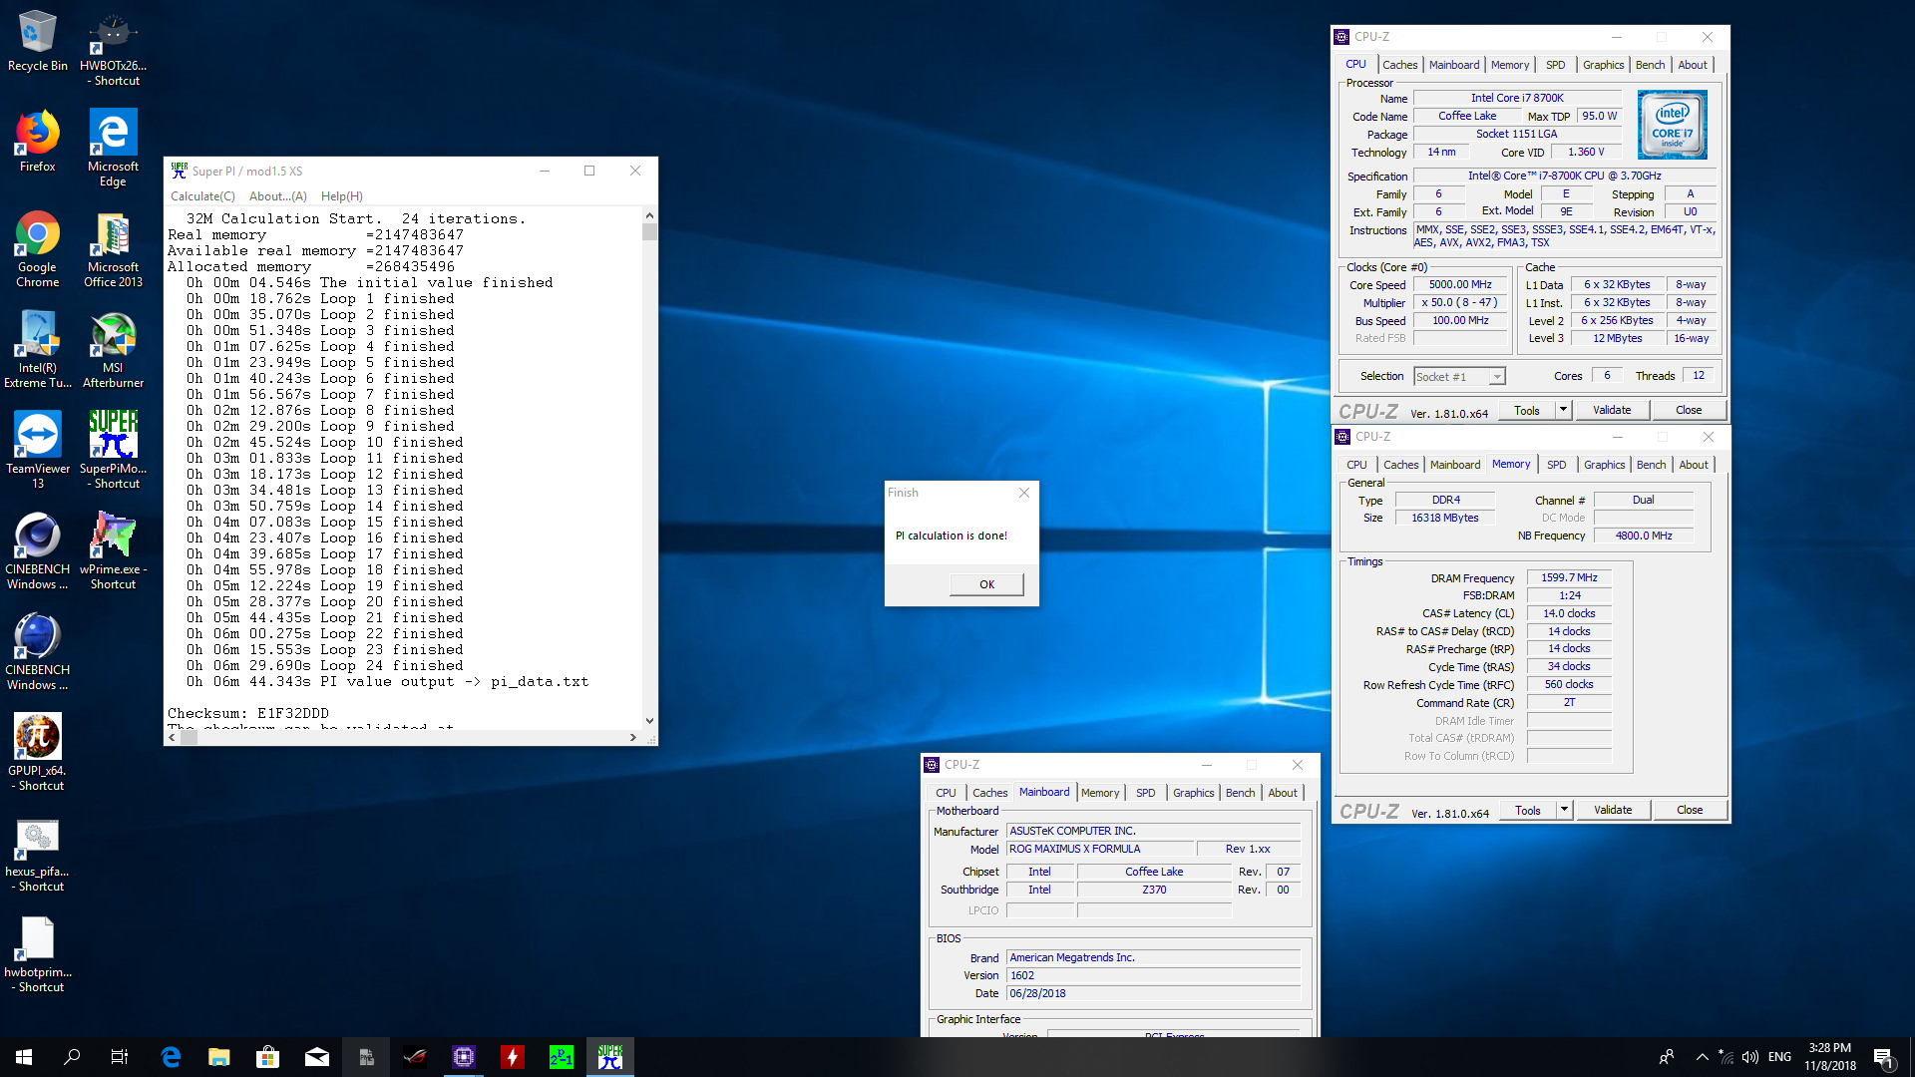Launch SuperPiMod shortcut on desktop
The height and width of the screenshot is (1077, 1915).
click(x=113, y=451)
